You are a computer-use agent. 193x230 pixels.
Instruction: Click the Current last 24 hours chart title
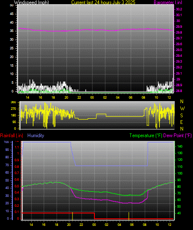pyautogui.click(x=103, y=2)
